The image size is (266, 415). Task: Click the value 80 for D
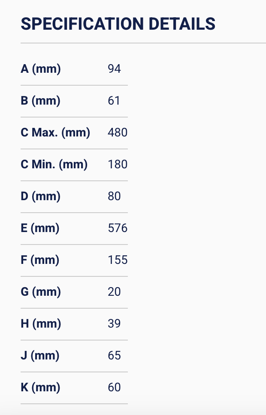point(115,196)
